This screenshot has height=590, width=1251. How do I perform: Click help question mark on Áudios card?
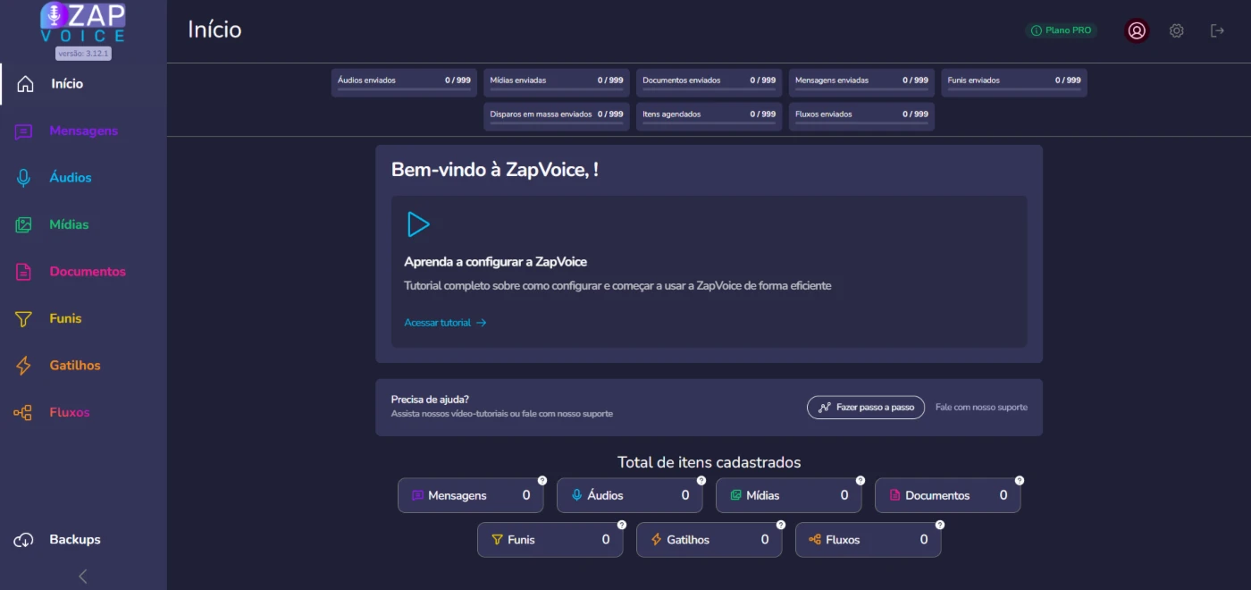pyautogui.click(x=701, y=480)
